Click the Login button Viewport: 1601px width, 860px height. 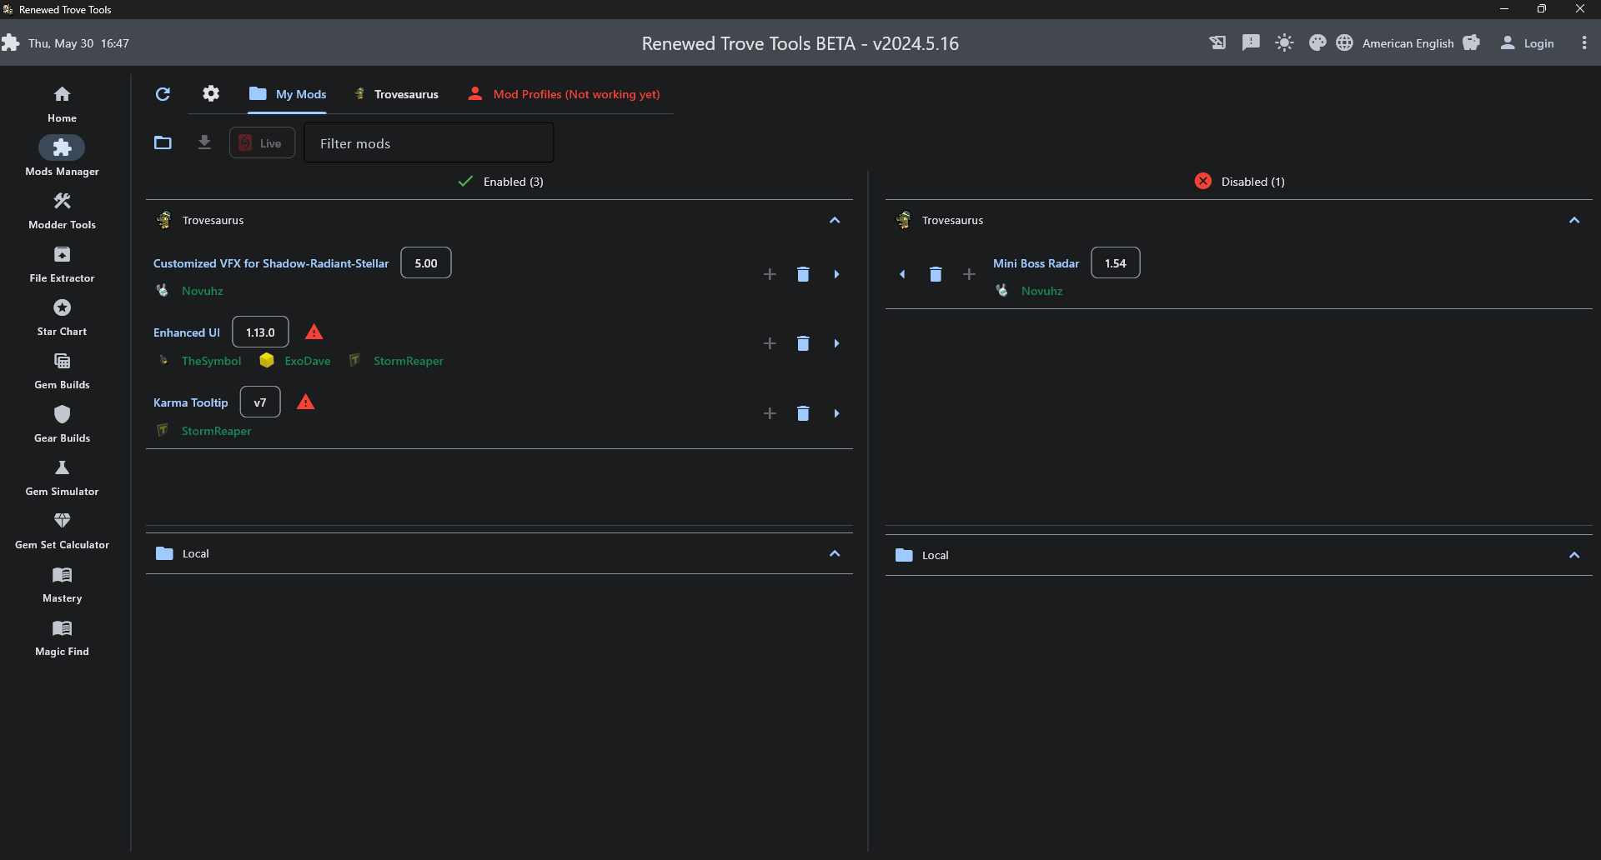click(x=1537, y=42)
